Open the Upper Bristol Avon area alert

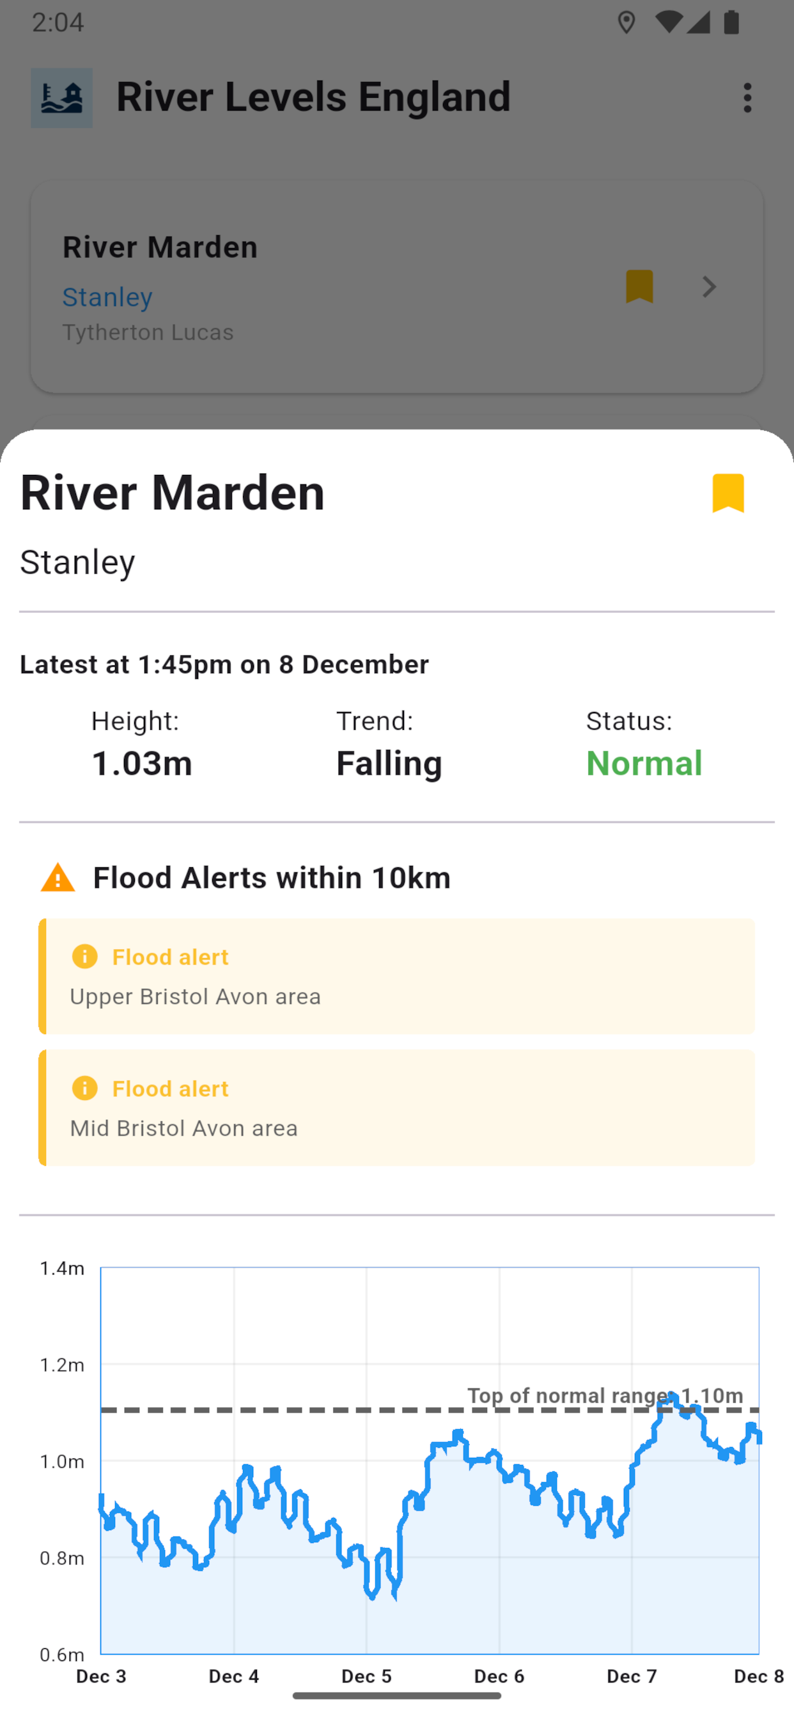[396, 977]
